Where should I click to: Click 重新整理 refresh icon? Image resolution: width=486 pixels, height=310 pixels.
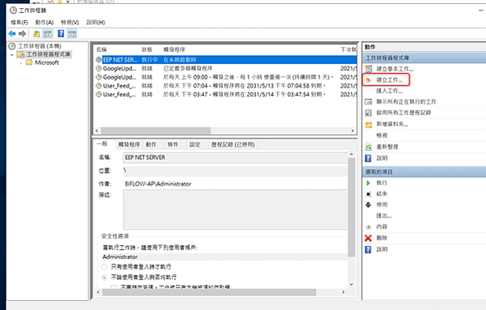[x=368, y=147]
